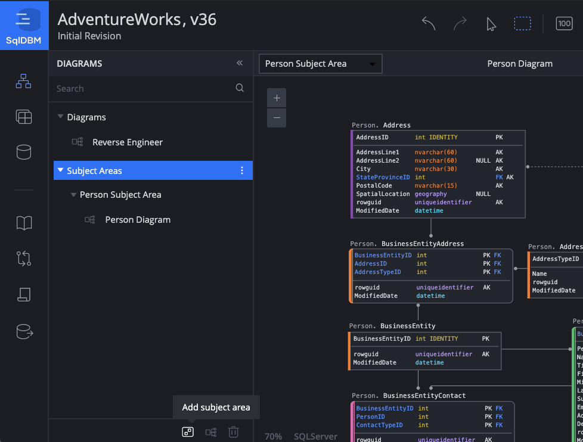Open the diagram explorer sidebar icon

24,82
